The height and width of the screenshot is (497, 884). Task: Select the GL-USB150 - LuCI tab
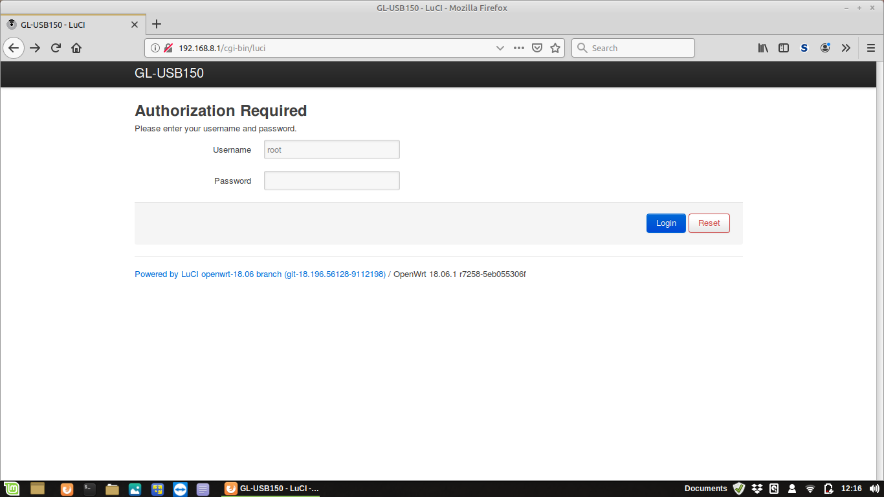point(71,25)
